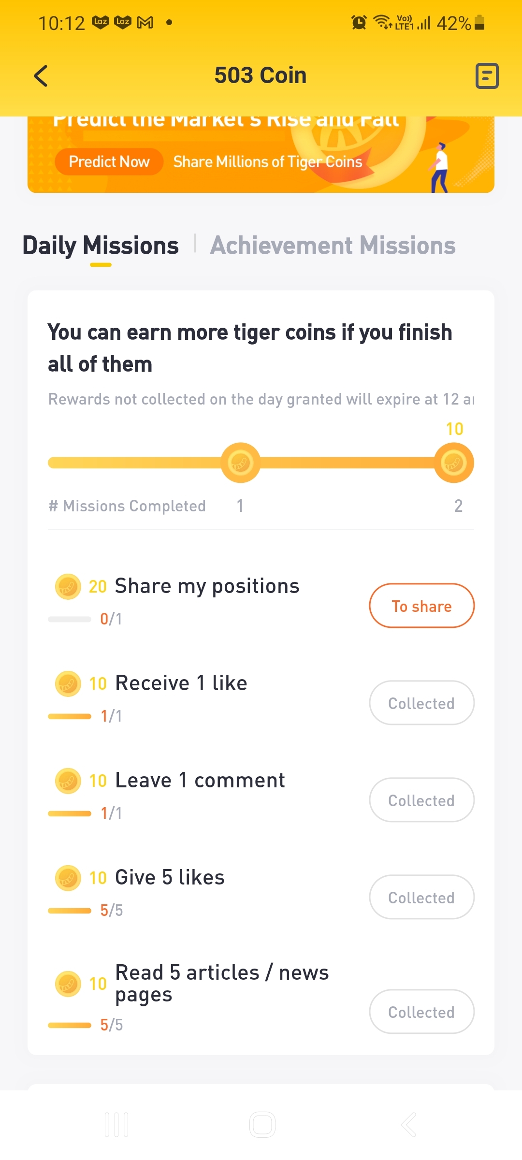Tap Collected button for Give 5 likes
This screenshot has height=1160, width=522.
click(x=421, y=898)
